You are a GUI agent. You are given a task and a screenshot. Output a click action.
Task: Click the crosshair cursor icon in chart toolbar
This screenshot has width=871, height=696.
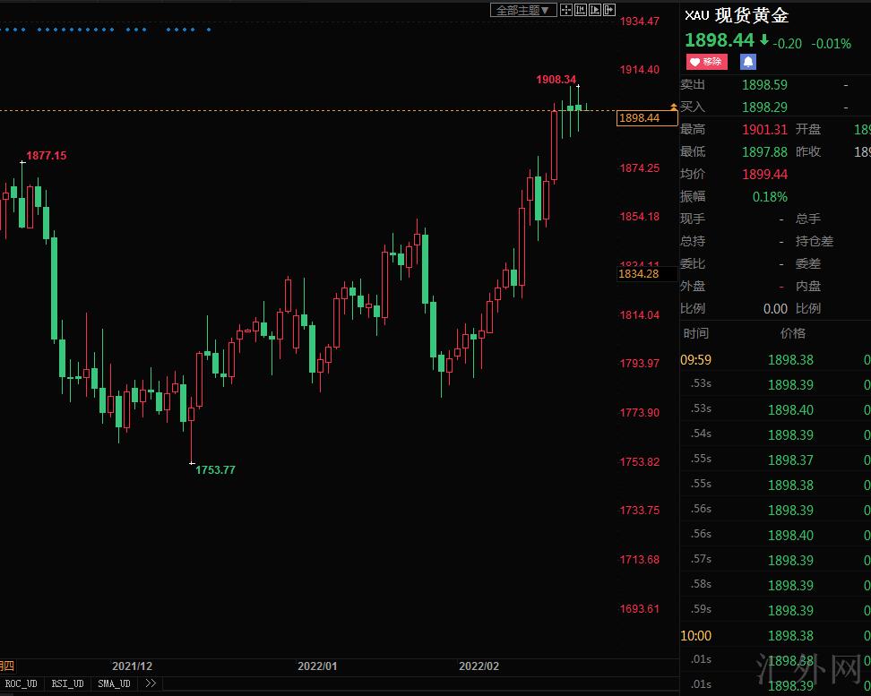click(566, 10)
